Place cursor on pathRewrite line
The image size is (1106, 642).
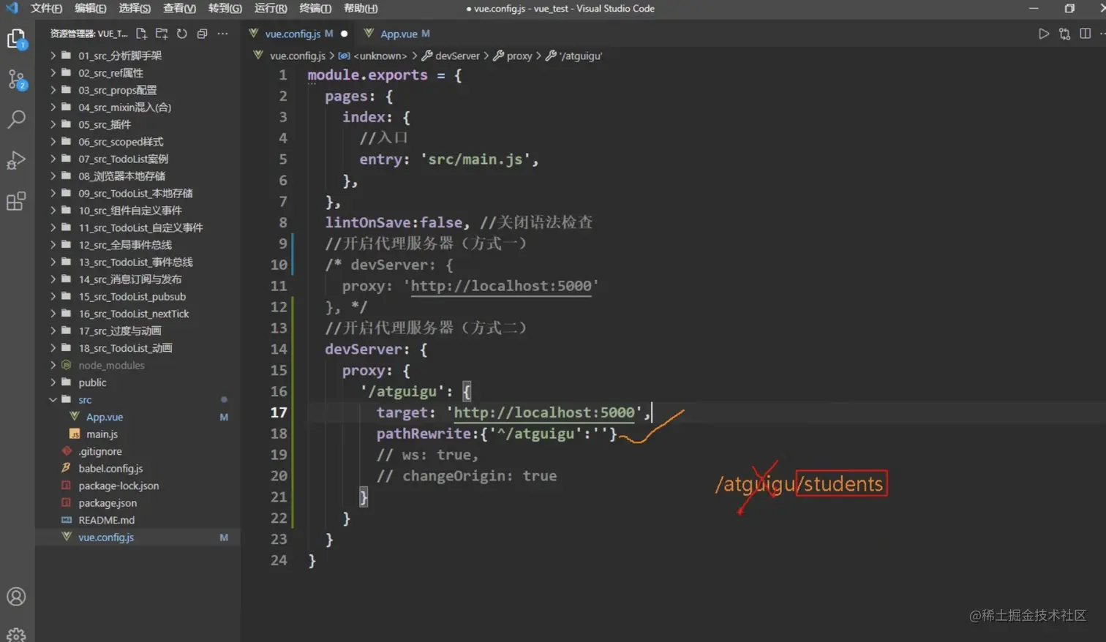[497, 434]
